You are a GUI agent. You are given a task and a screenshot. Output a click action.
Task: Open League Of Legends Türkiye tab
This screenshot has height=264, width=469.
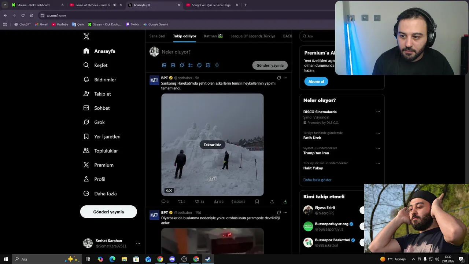253,36
